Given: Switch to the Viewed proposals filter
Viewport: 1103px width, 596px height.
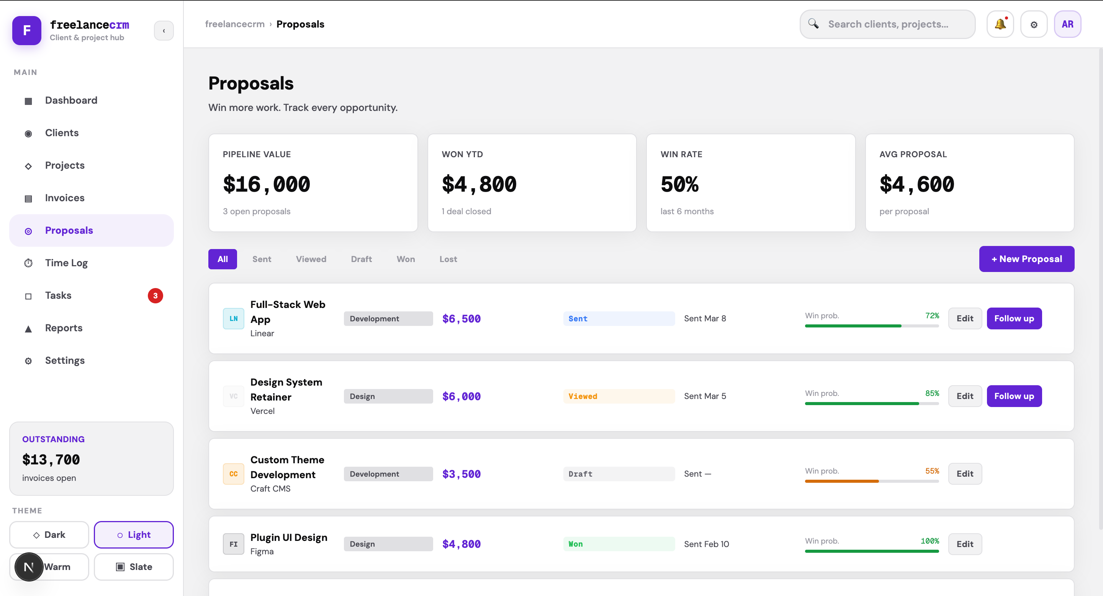Looking at the screenshot, I should (311, 259).
